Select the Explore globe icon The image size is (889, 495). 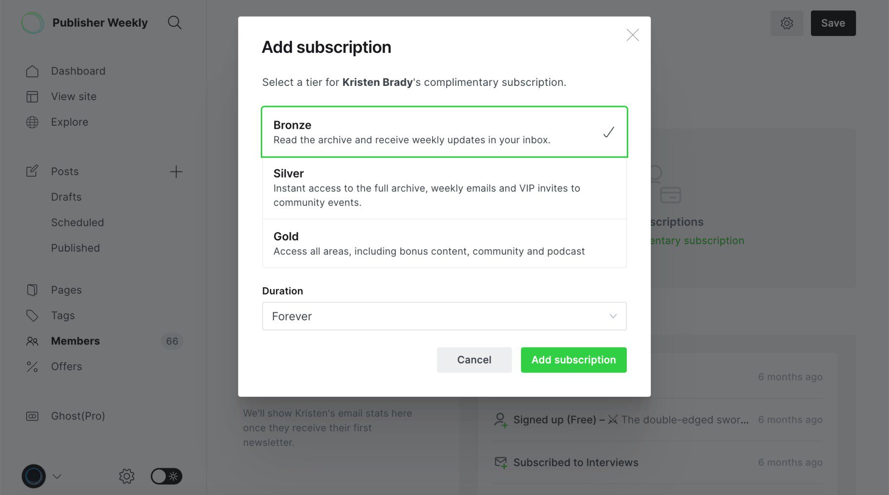coord(32,122)
